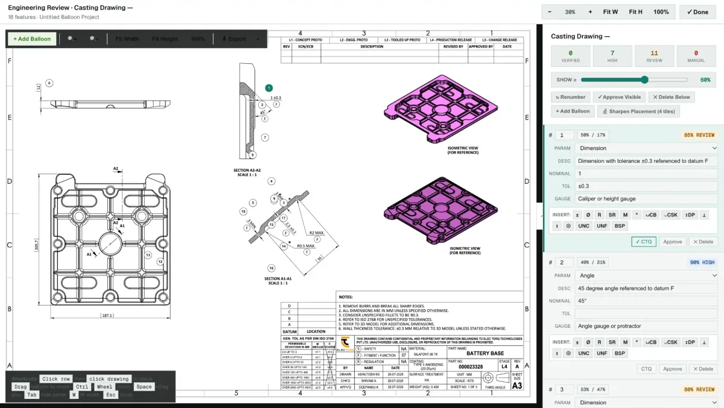The image size is (724, 408).
Task: Select Fit Width in the drawing toolbar
Action: coord(127,39)
